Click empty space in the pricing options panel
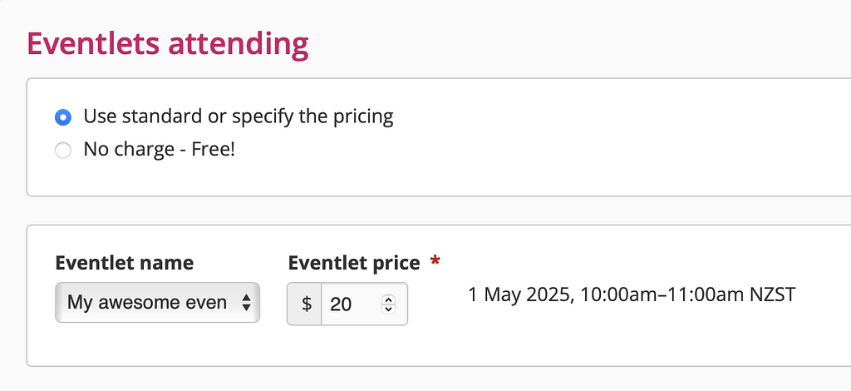The image size is (851, 391). point(582,141)
